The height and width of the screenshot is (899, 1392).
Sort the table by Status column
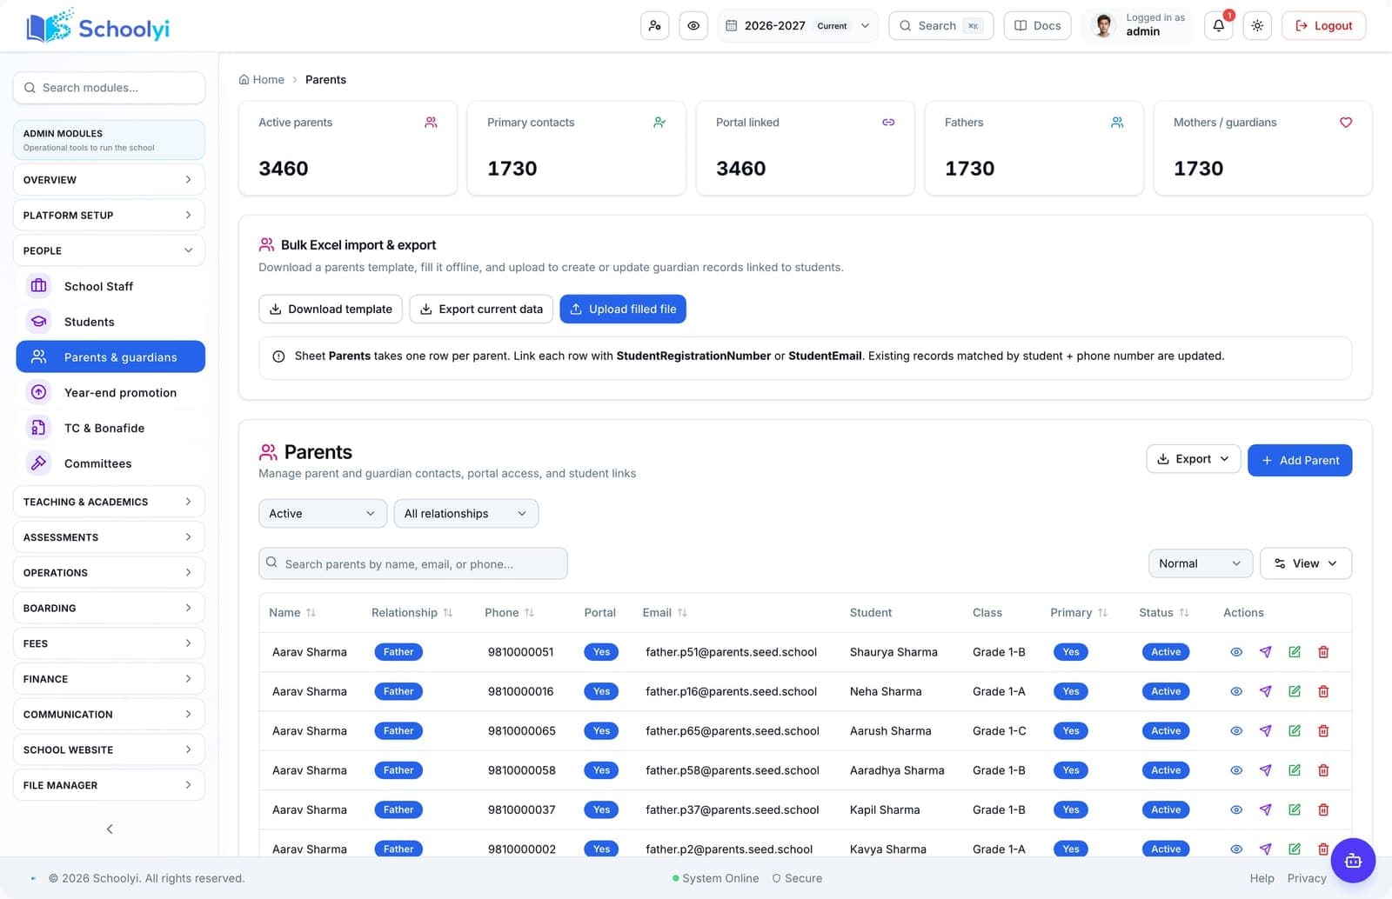coord(1164,613)
